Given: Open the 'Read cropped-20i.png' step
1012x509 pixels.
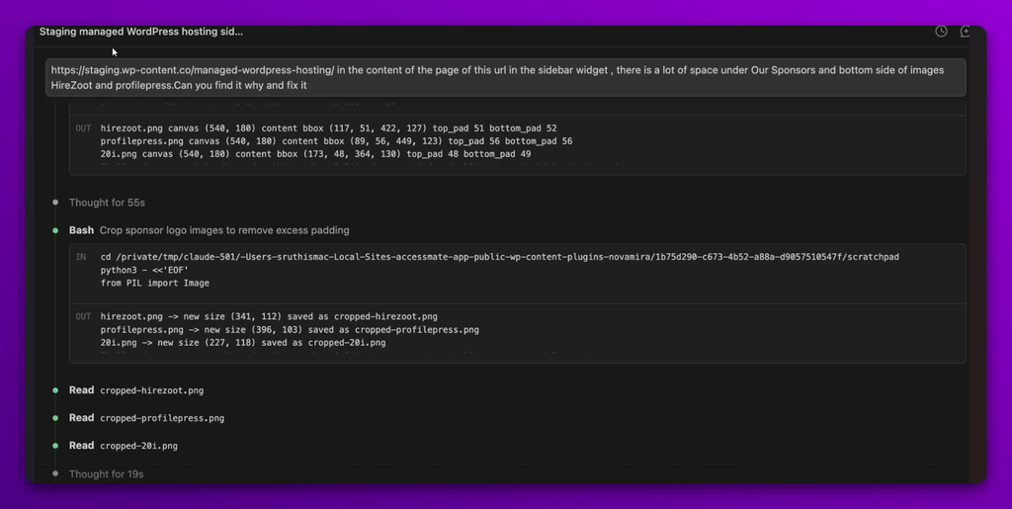Looking at the screenshot, I should coord(124,446).
